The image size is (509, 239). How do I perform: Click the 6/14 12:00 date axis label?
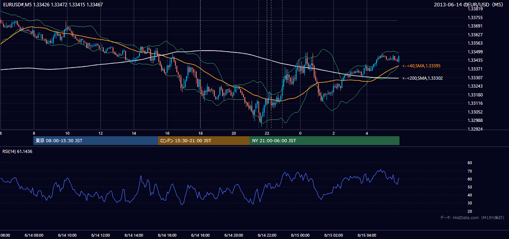[x=100, y=235]
